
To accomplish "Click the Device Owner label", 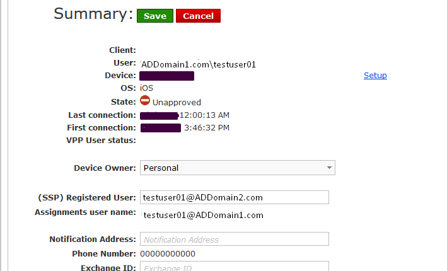I will (x=105, y=168).
